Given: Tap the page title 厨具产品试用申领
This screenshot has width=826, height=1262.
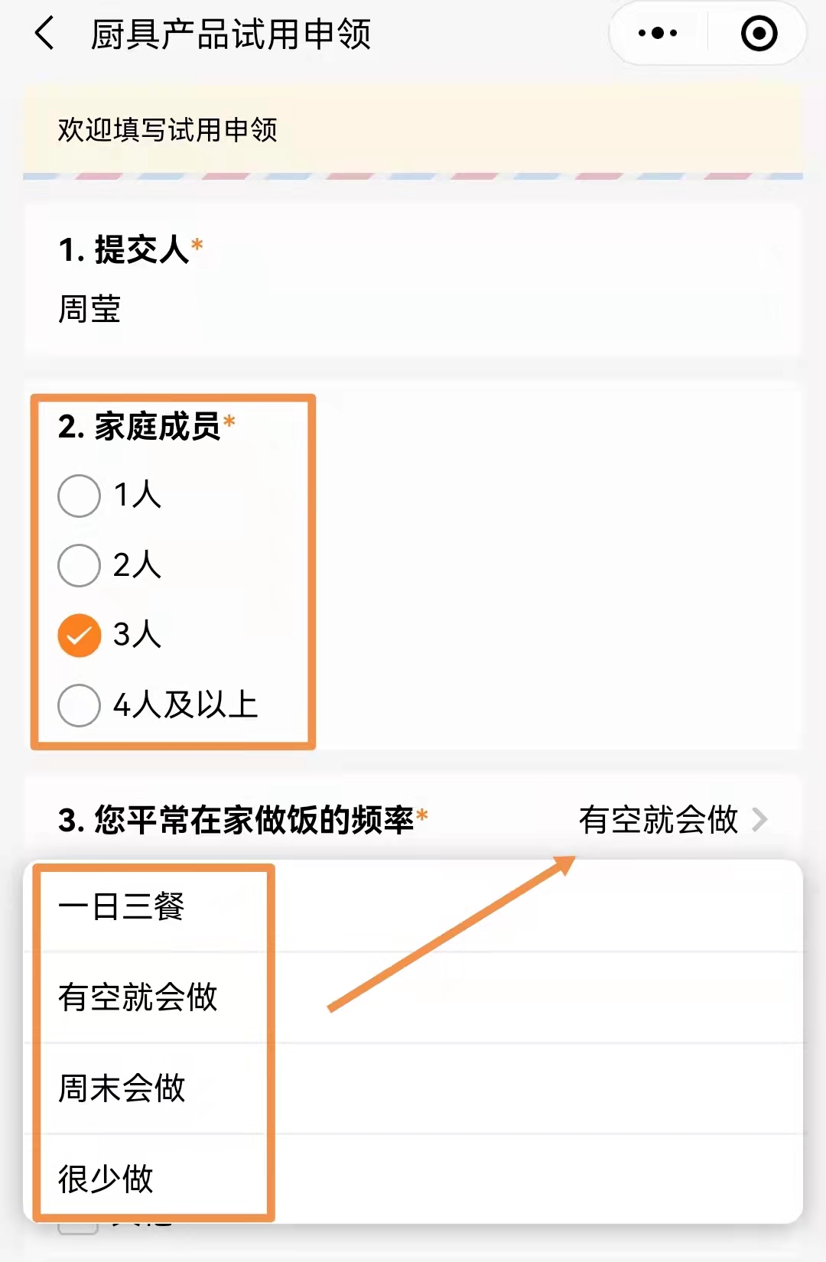Looking at the screenshot, I should (231, 34).
